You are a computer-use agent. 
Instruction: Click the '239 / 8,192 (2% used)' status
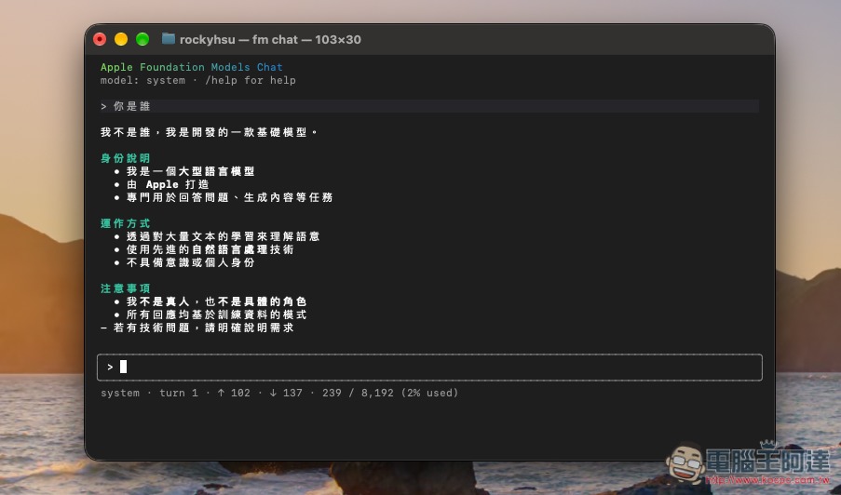pos(390,394)
